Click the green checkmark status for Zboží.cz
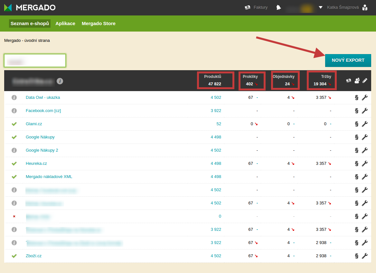Viewport: 376px width, 273px height. [x=14, y=256]
